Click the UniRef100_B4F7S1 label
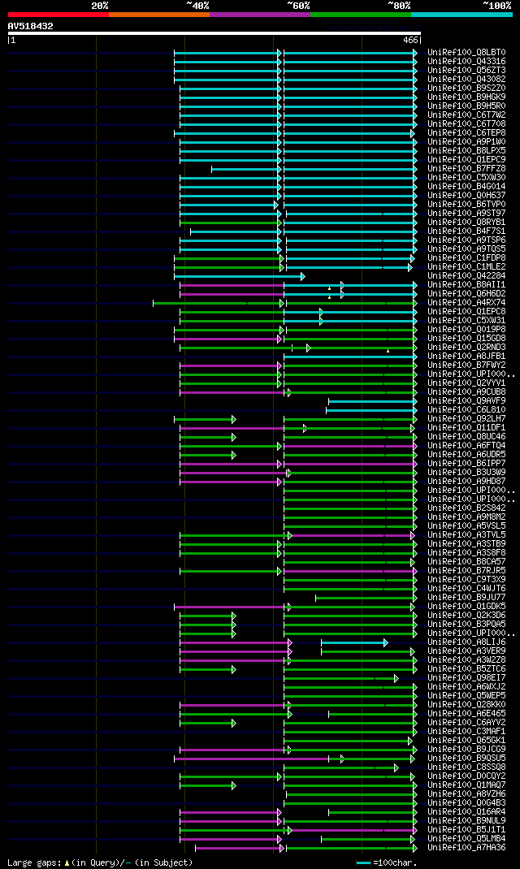Image resolution: width=520 pixels, height=869 pixels. pos(466,231)
